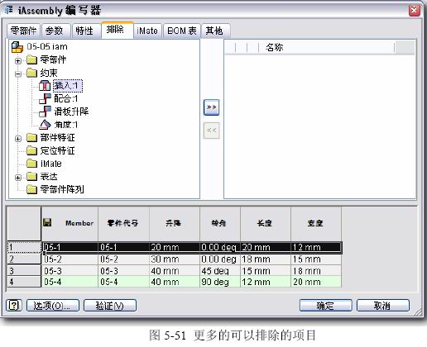This screenshot has width=427, height=347.
Task: Open the BOM 表 tab
Action: 182,31
